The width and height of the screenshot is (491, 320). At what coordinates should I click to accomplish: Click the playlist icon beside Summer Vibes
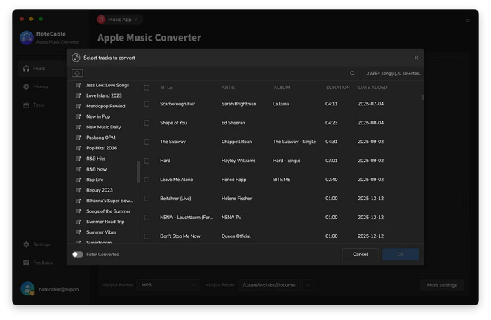coord(79,232)
